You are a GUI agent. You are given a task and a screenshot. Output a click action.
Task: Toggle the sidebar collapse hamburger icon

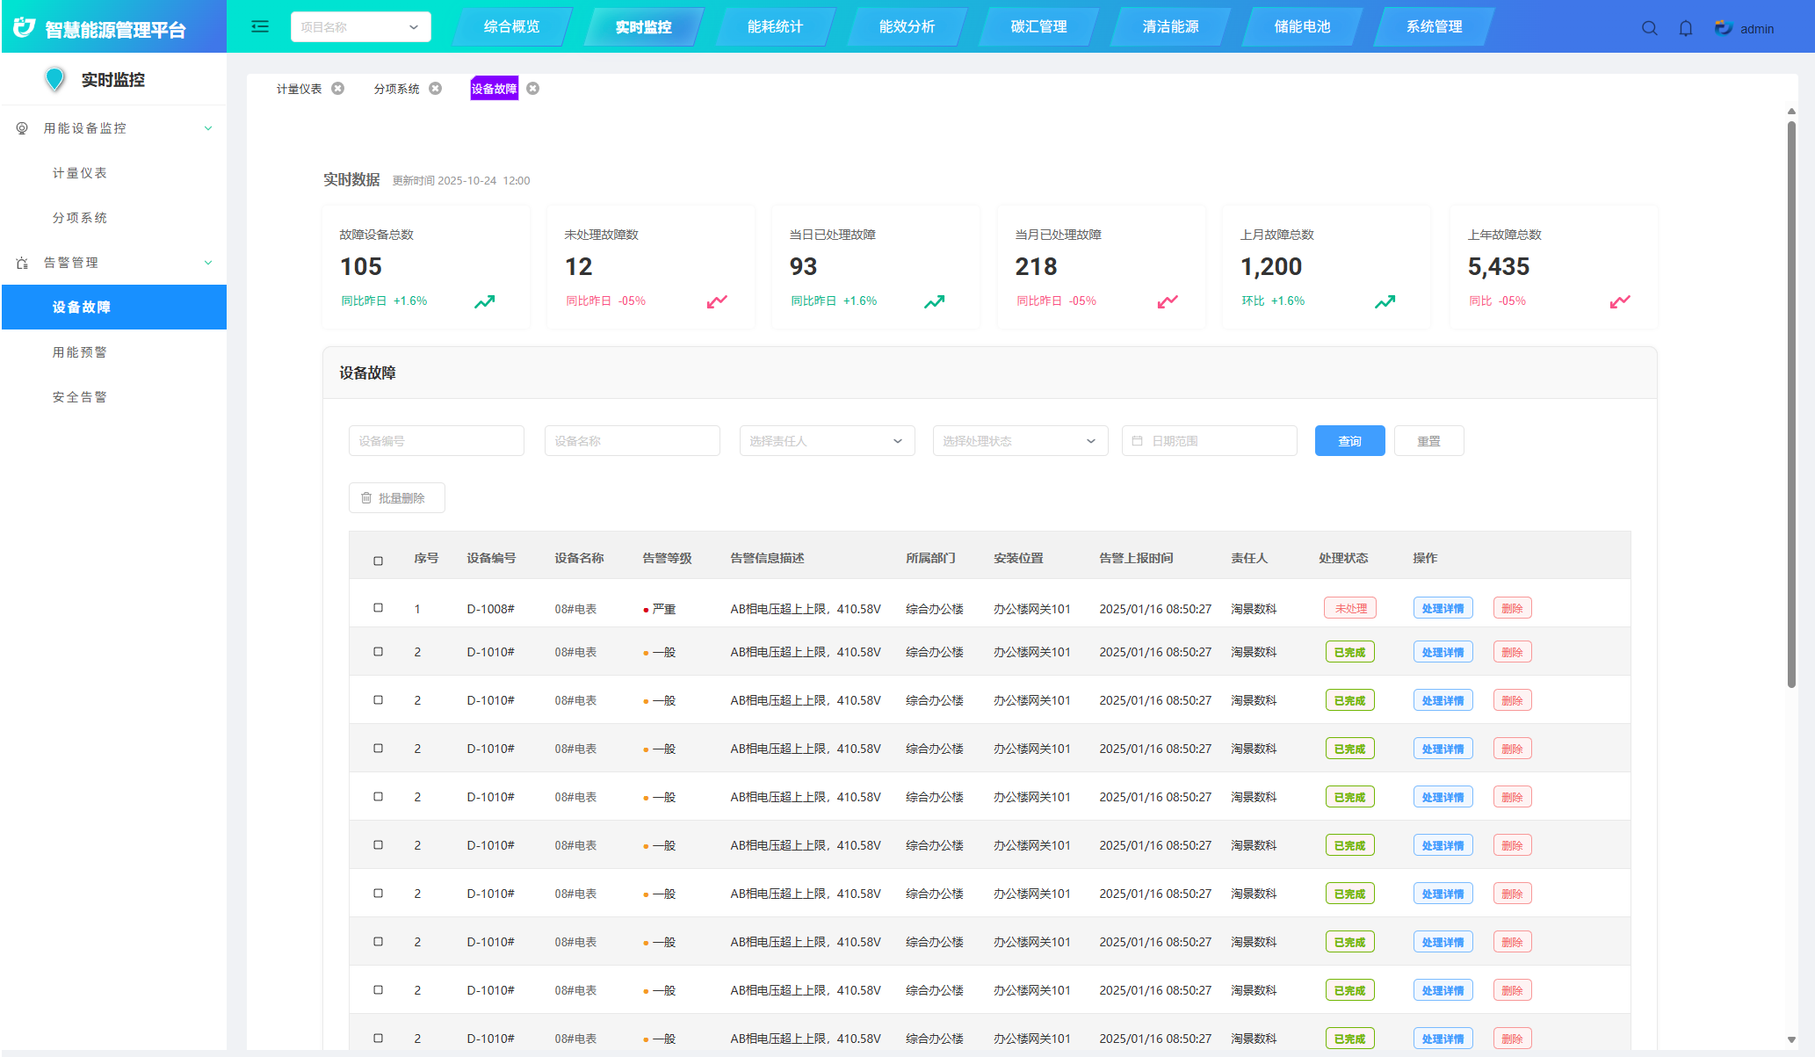(x=260, y=26)
